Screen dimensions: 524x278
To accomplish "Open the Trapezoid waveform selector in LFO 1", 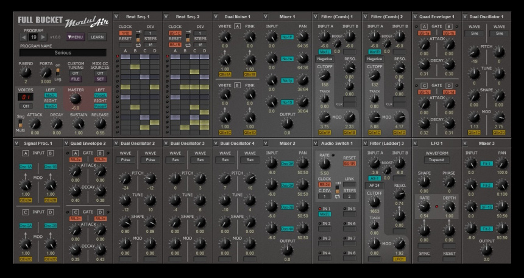I will coord(437,160).
